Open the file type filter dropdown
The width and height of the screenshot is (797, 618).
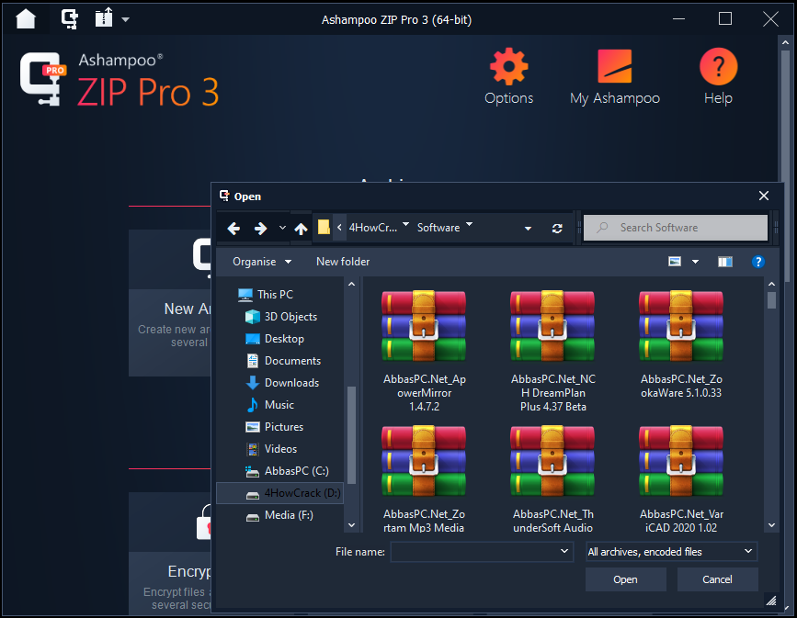pos(671,552)
